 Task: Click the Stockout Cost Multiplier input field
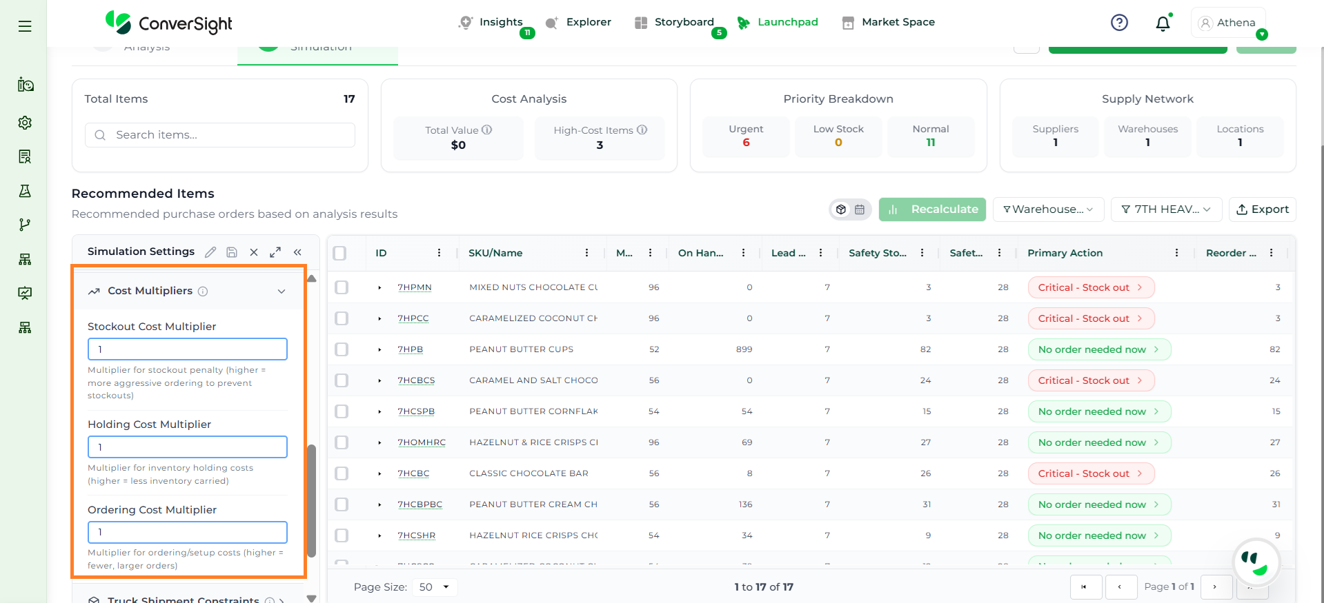tap(188, 349)
